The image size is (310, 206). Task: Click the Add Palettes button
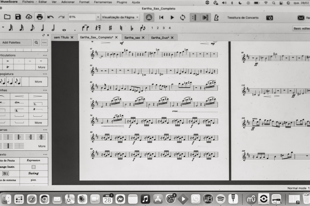click(16, 42)
